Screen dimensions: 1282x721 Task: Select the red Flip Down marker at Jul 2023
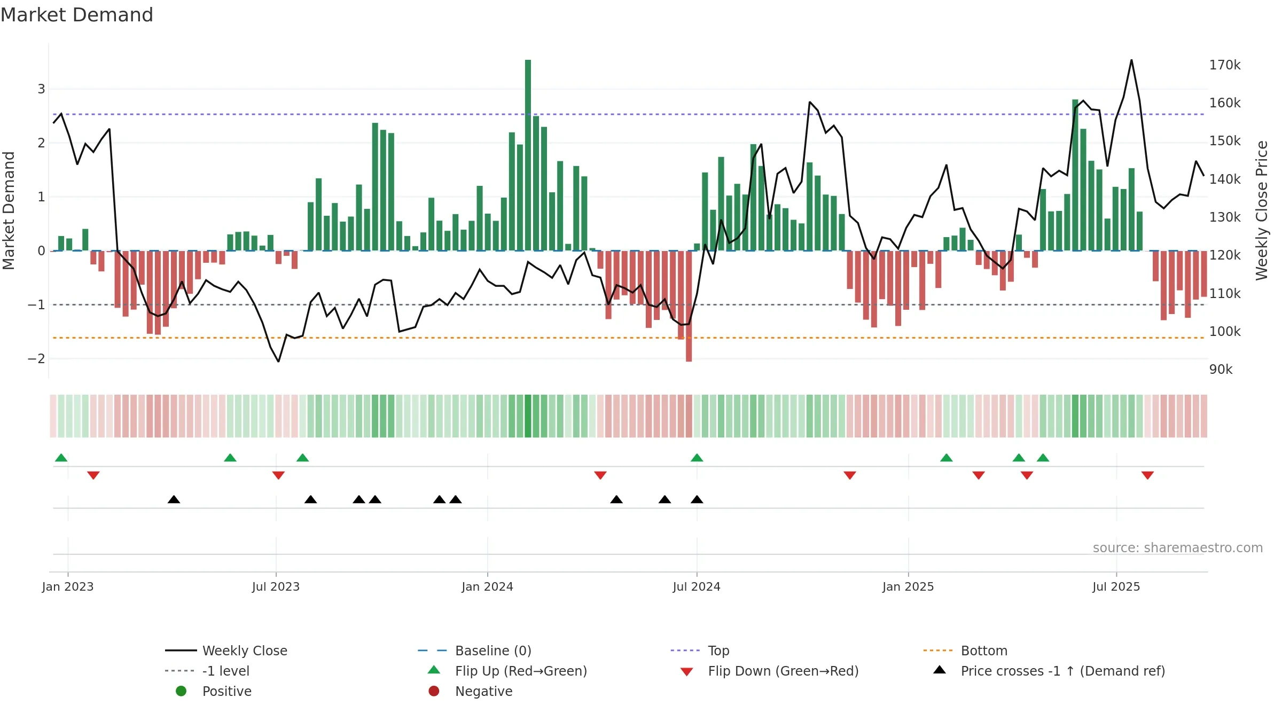pyautogui.click(x=278, y=475)
